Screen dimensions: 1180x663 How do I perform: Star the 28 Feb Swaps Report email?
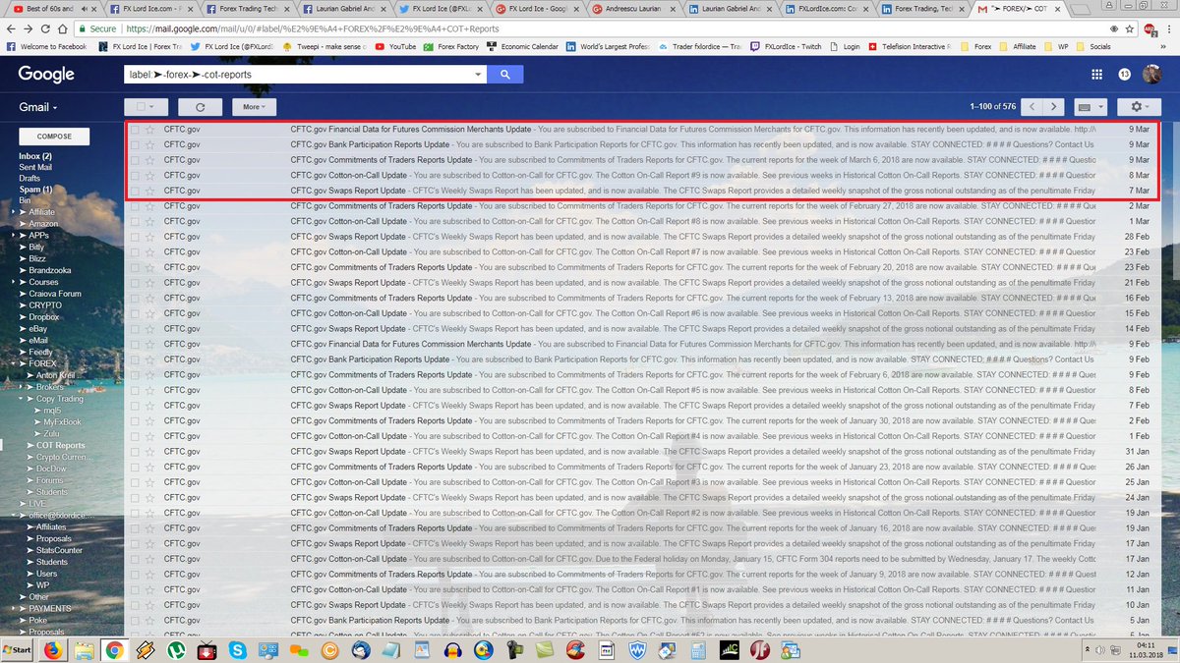point(149,237)
